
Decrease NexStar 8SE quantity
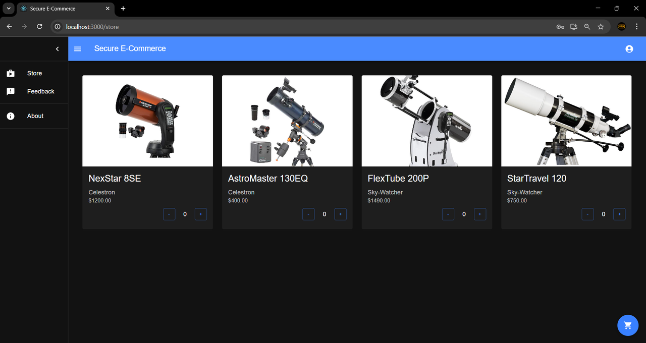coord(169,214)
